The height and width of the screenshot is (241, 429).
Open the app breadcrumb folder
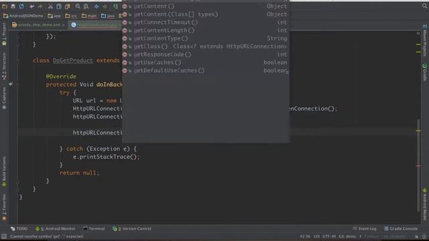(54, 16)
